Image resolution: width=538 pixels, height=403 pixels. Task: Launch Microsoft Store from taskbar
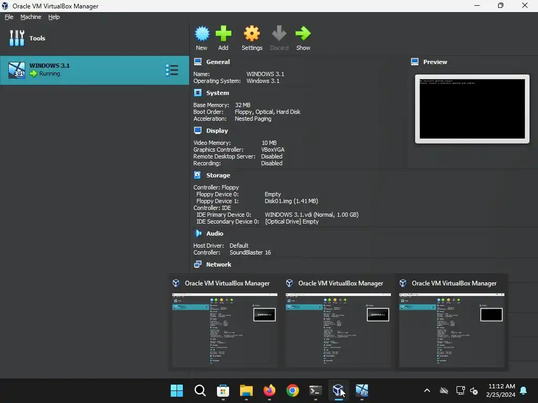(223, 390)
